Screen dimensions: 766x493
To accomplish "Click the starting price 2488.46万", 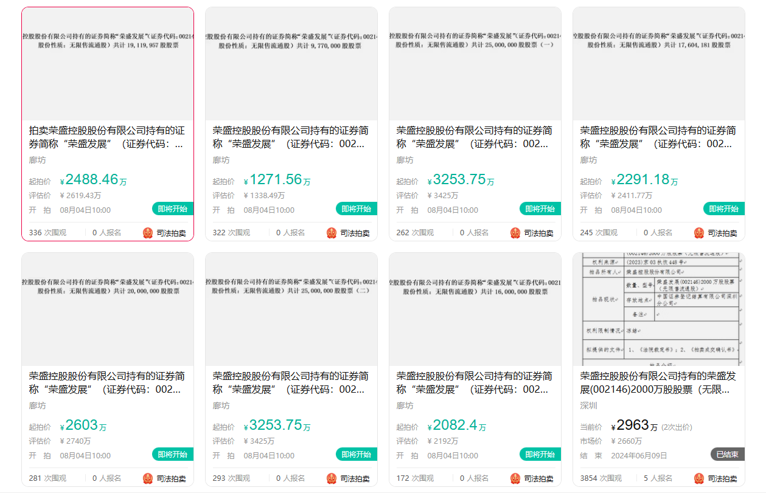I will coord(94,180).
